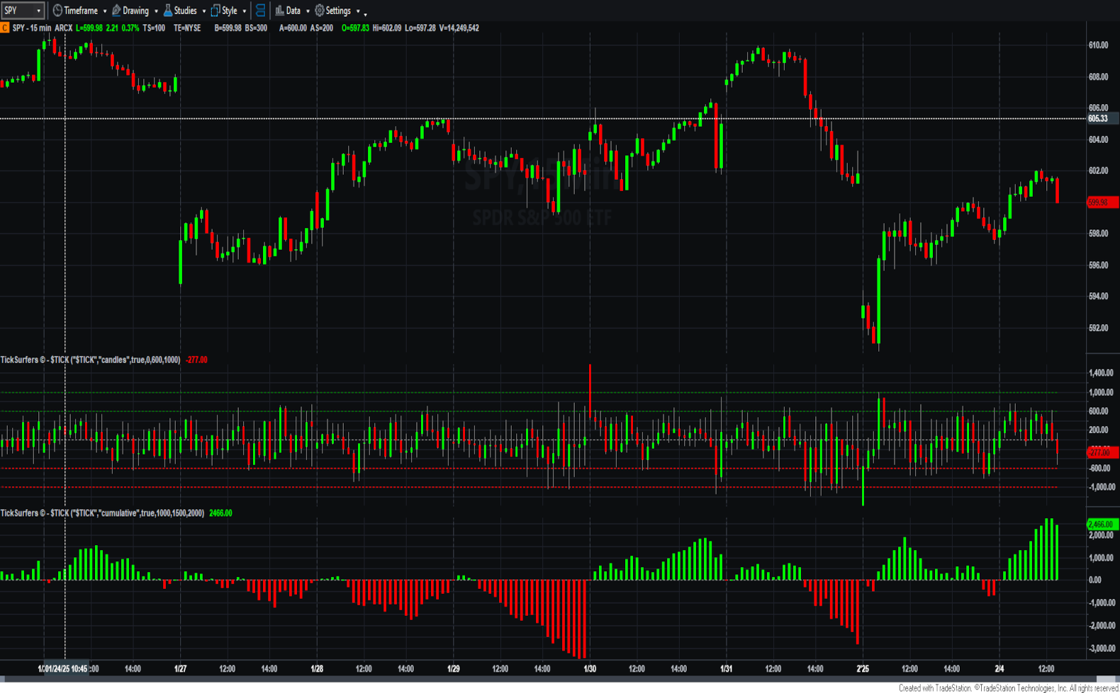
Task: Expand the Data dropdown arrow
Action: (x=308, y=11)
